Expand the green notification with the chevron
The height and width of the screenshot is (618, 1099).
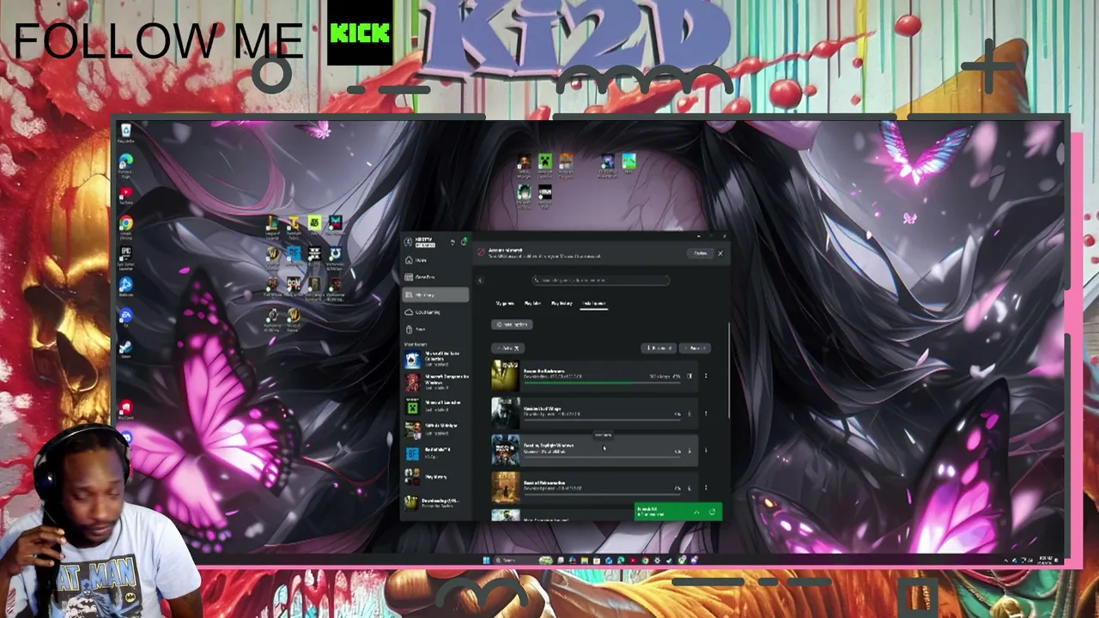696,512
